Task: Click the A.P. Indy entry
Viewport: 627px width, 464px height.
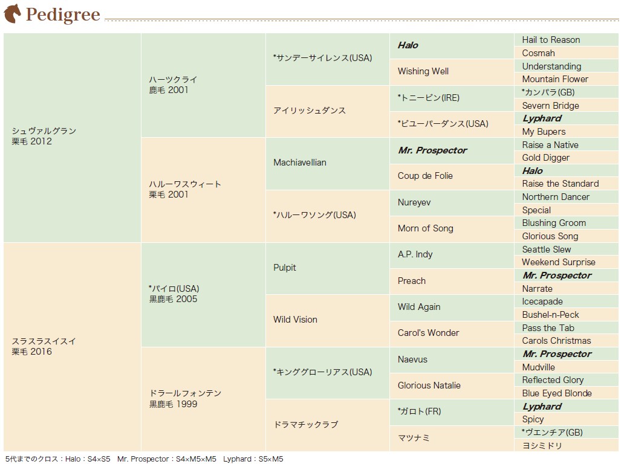Action: coord(452,256)
